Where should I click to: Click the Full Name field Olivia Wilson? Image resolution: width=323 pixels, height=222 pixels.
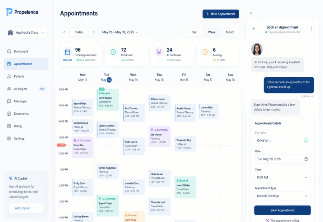[x=282, y=141]
